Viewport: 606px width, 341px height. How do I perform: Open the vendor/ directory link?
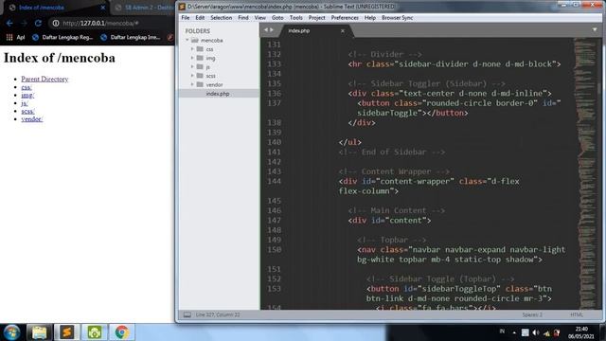(x=31, y=119)
